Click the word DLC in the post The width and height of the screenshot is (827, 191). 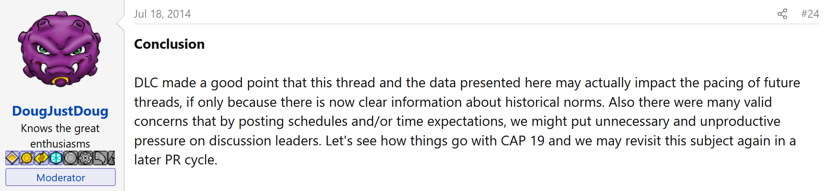(x=146, y=82)
